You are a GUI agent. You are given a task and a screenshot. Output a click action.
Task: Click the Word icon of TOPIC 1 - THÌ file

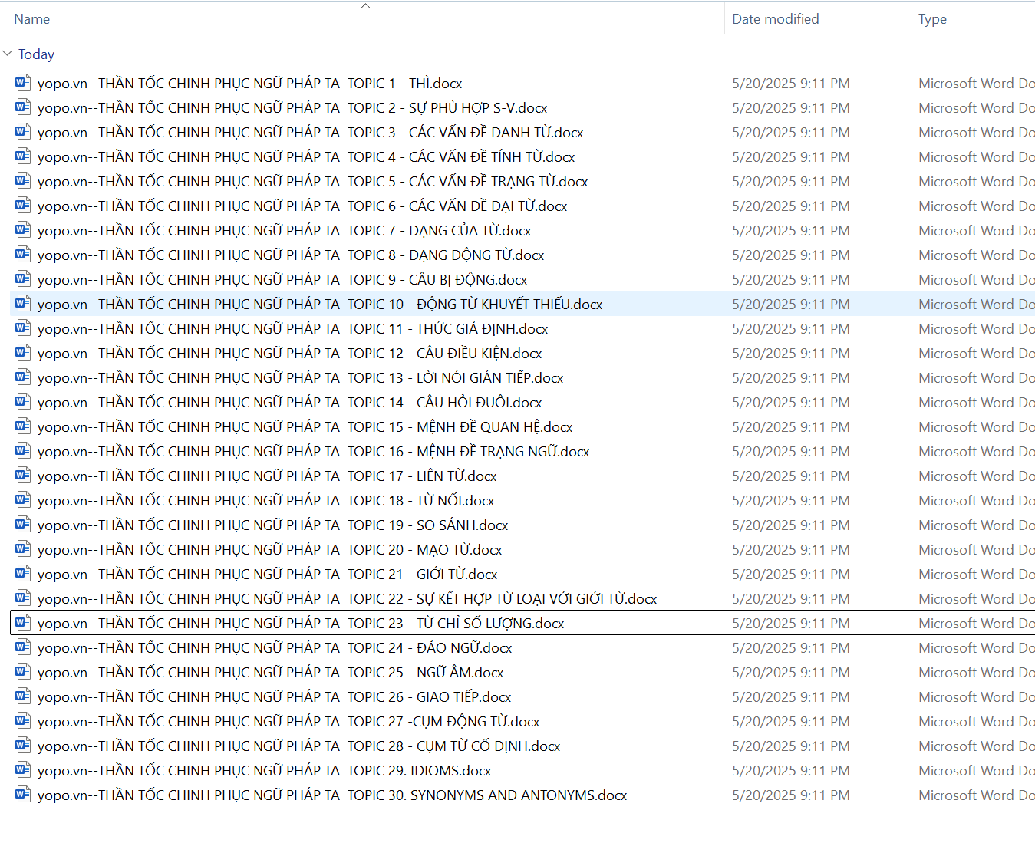pyautogui.click(x=23, y=83)
